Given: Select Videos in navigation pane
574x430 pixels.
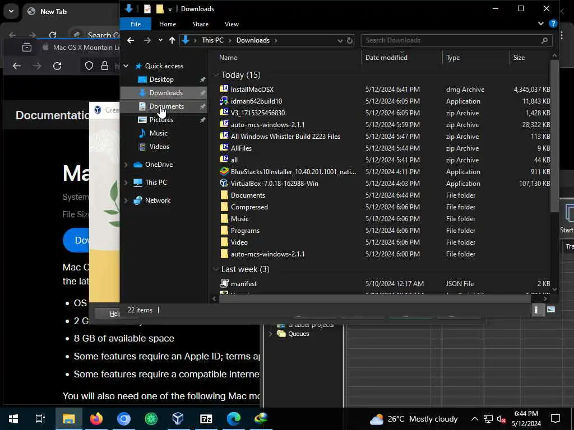Looking at the screenshot, I should [159, 147].
